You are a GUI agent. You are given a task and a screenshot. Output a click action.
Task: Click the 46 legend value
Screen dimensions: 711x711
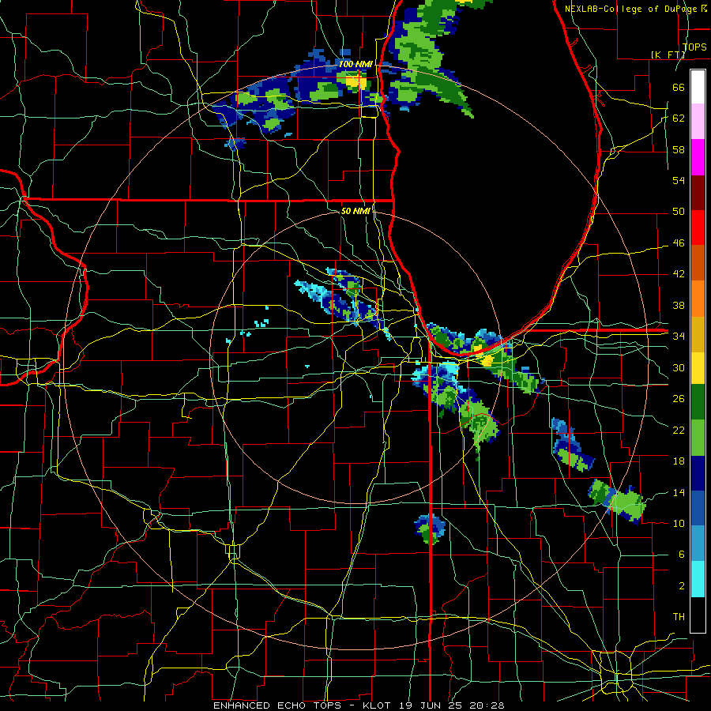[679, 243]
